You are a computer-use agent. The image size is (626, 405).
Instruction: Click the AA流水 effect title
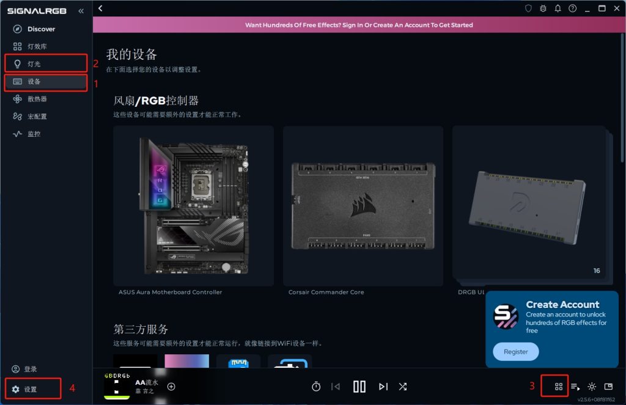(x=147, y=382)
